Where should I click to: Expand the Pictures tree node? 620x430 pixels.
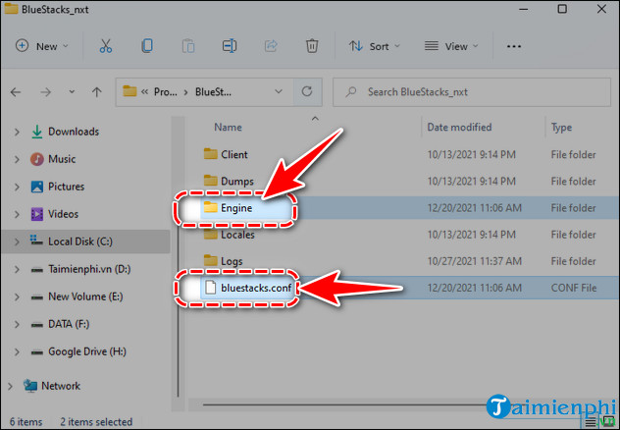tap(17, 187)
